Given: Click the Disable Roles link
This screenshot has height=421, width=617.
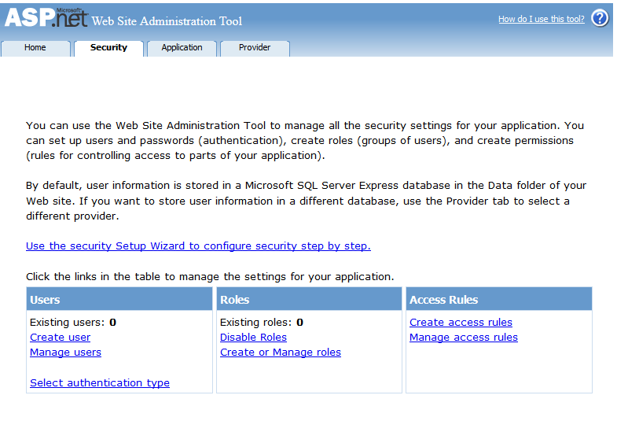Looking at the screenshot, I should (x=253, y=338).
